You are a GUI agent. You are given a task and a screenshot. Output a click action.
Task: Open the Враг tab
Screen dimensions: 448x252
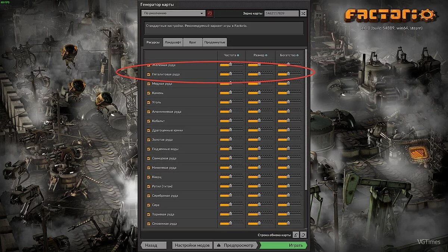click(193, 43)
